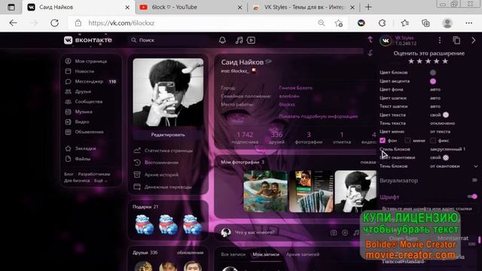This screenshot has height=271, width=482.
Task: Open VK Styles three-dot menu
Action: coord(440,40)
